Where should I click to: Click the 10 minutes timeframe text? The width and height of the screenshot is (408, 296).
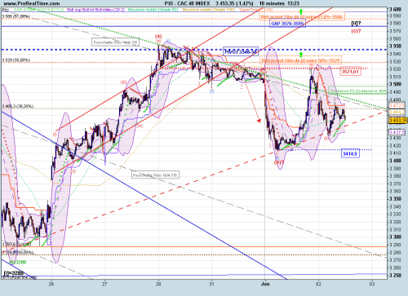point(272,3)
